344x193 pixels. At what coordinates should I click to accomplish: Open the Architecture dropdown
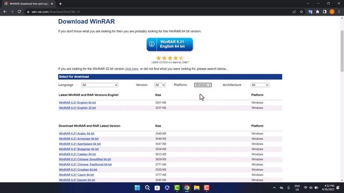[260, 85]
